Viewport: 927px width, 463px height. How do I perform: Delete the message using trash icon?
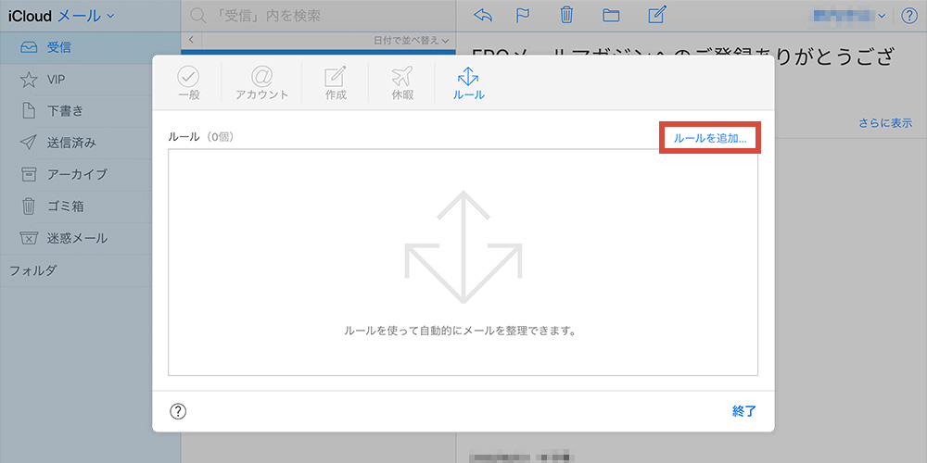(x=566, y=15)
